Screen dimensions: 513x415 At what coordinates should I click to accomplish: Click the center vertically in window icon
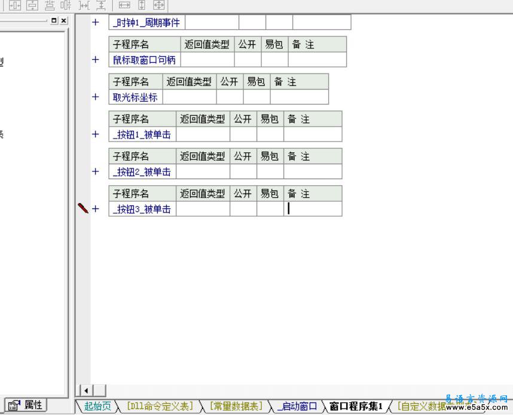[x=32, y=5]
